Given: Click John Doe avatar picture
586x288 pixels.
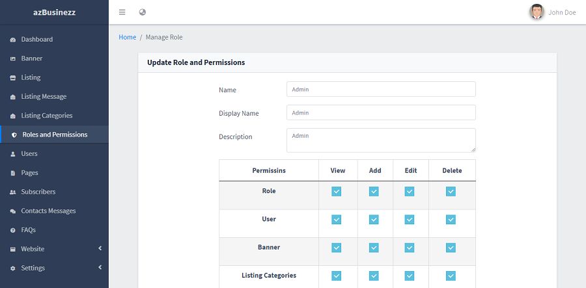Looking at the screenshot, I should 537,12.
